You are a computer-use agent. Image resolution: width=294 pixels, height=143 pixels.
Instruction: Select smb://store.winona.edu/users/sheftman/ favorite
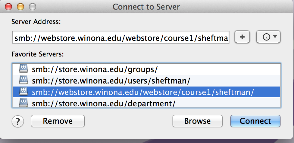tap(111, 81)
